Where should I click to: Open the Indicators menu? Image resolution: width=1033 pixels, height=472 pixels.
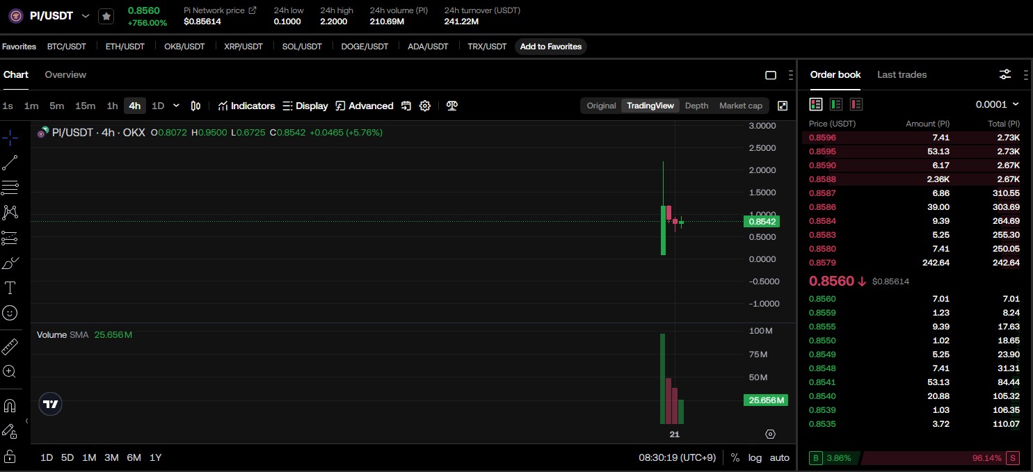click(x=246, y=106)
